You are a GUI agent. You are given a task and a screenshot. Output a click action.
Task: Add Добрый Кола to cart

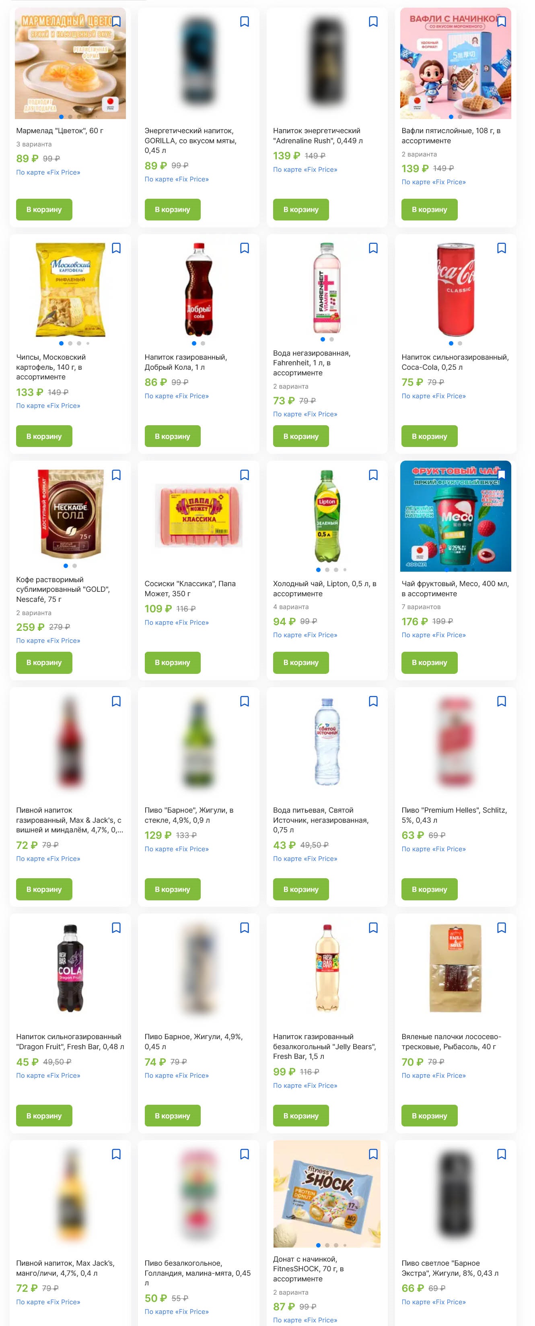(x=173, y=436)
